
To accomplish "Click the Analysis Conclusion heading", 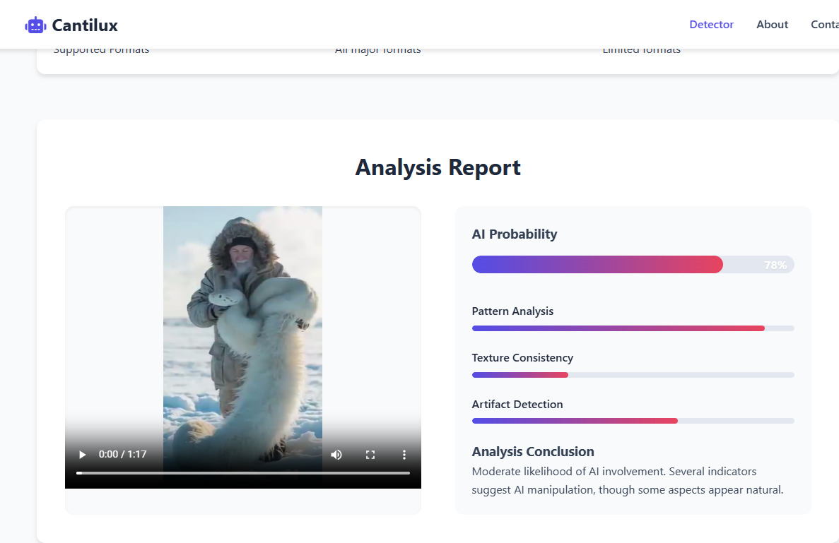I will [x=533, y=452].
